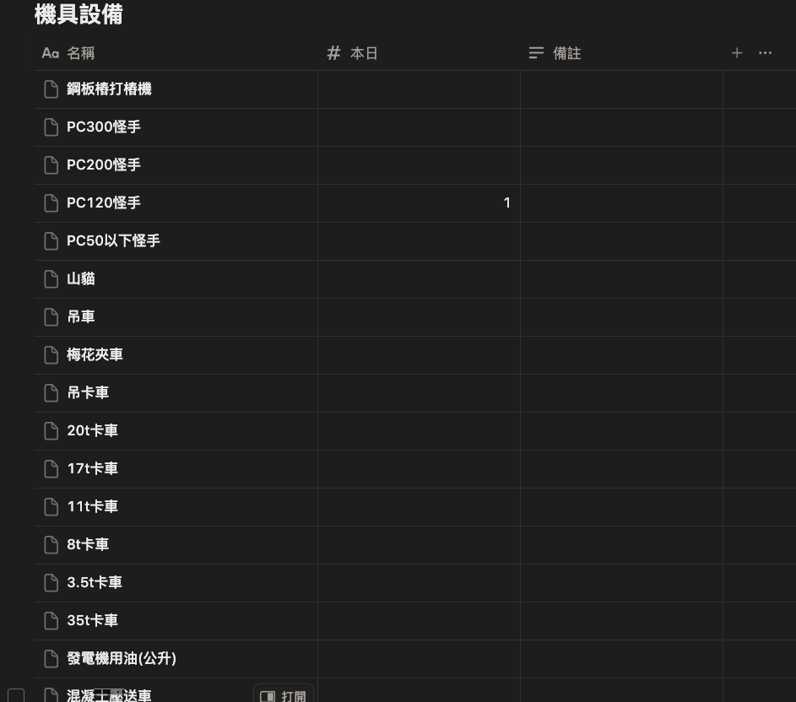Click the page icon for 鋼板樁打樁機
Viewport: 796px width, 702px height.
pyautogui.click(x=51, y=89)
